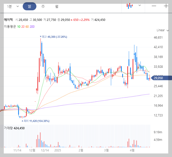This screenshot has width=172, height=157.
Task: Click the 12월 date axis label
Action: 32,150
